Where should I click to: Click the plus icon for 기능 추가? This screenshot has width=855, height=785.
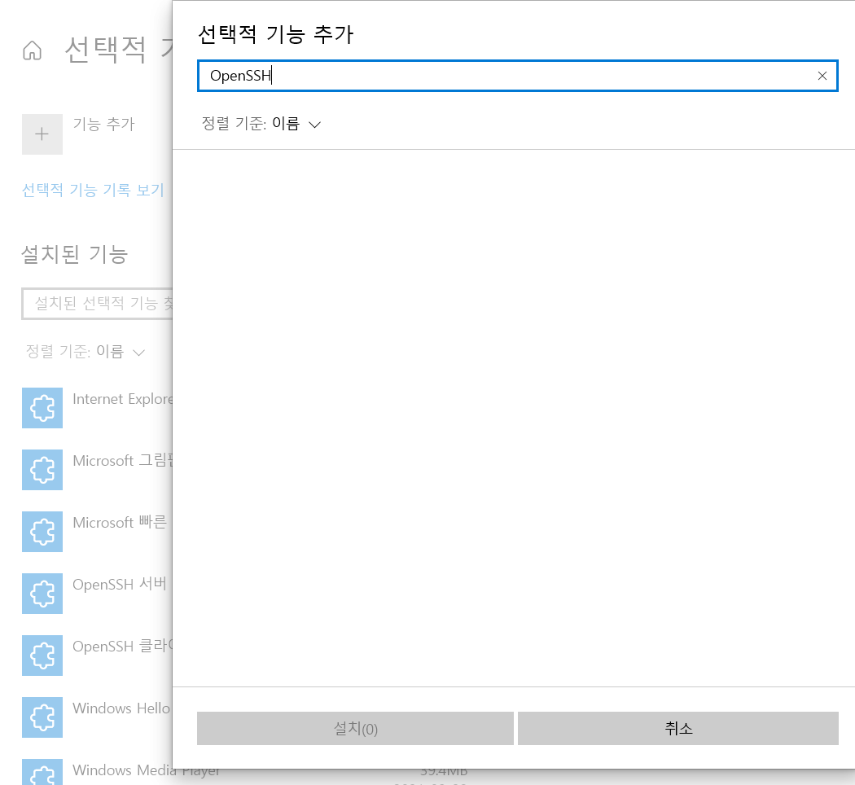click(42, 134)
